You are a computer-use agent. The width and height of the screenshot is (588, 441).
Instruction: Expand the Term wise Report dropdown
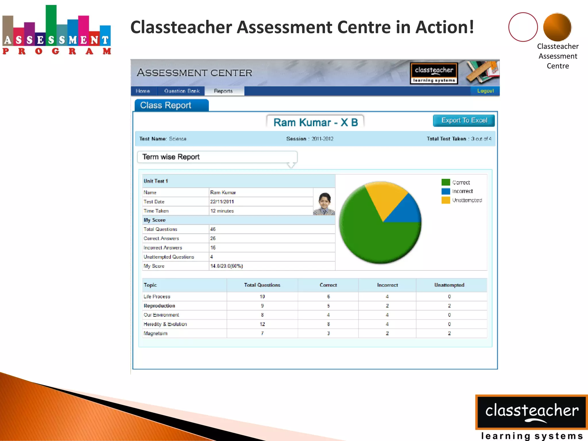click(x=217, y=157)
